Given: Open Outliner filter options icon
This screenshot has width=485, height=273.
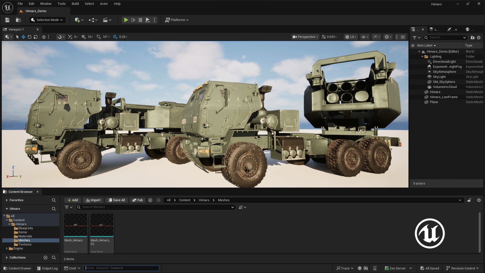Looking at the screenshot, I should [416, 37].
